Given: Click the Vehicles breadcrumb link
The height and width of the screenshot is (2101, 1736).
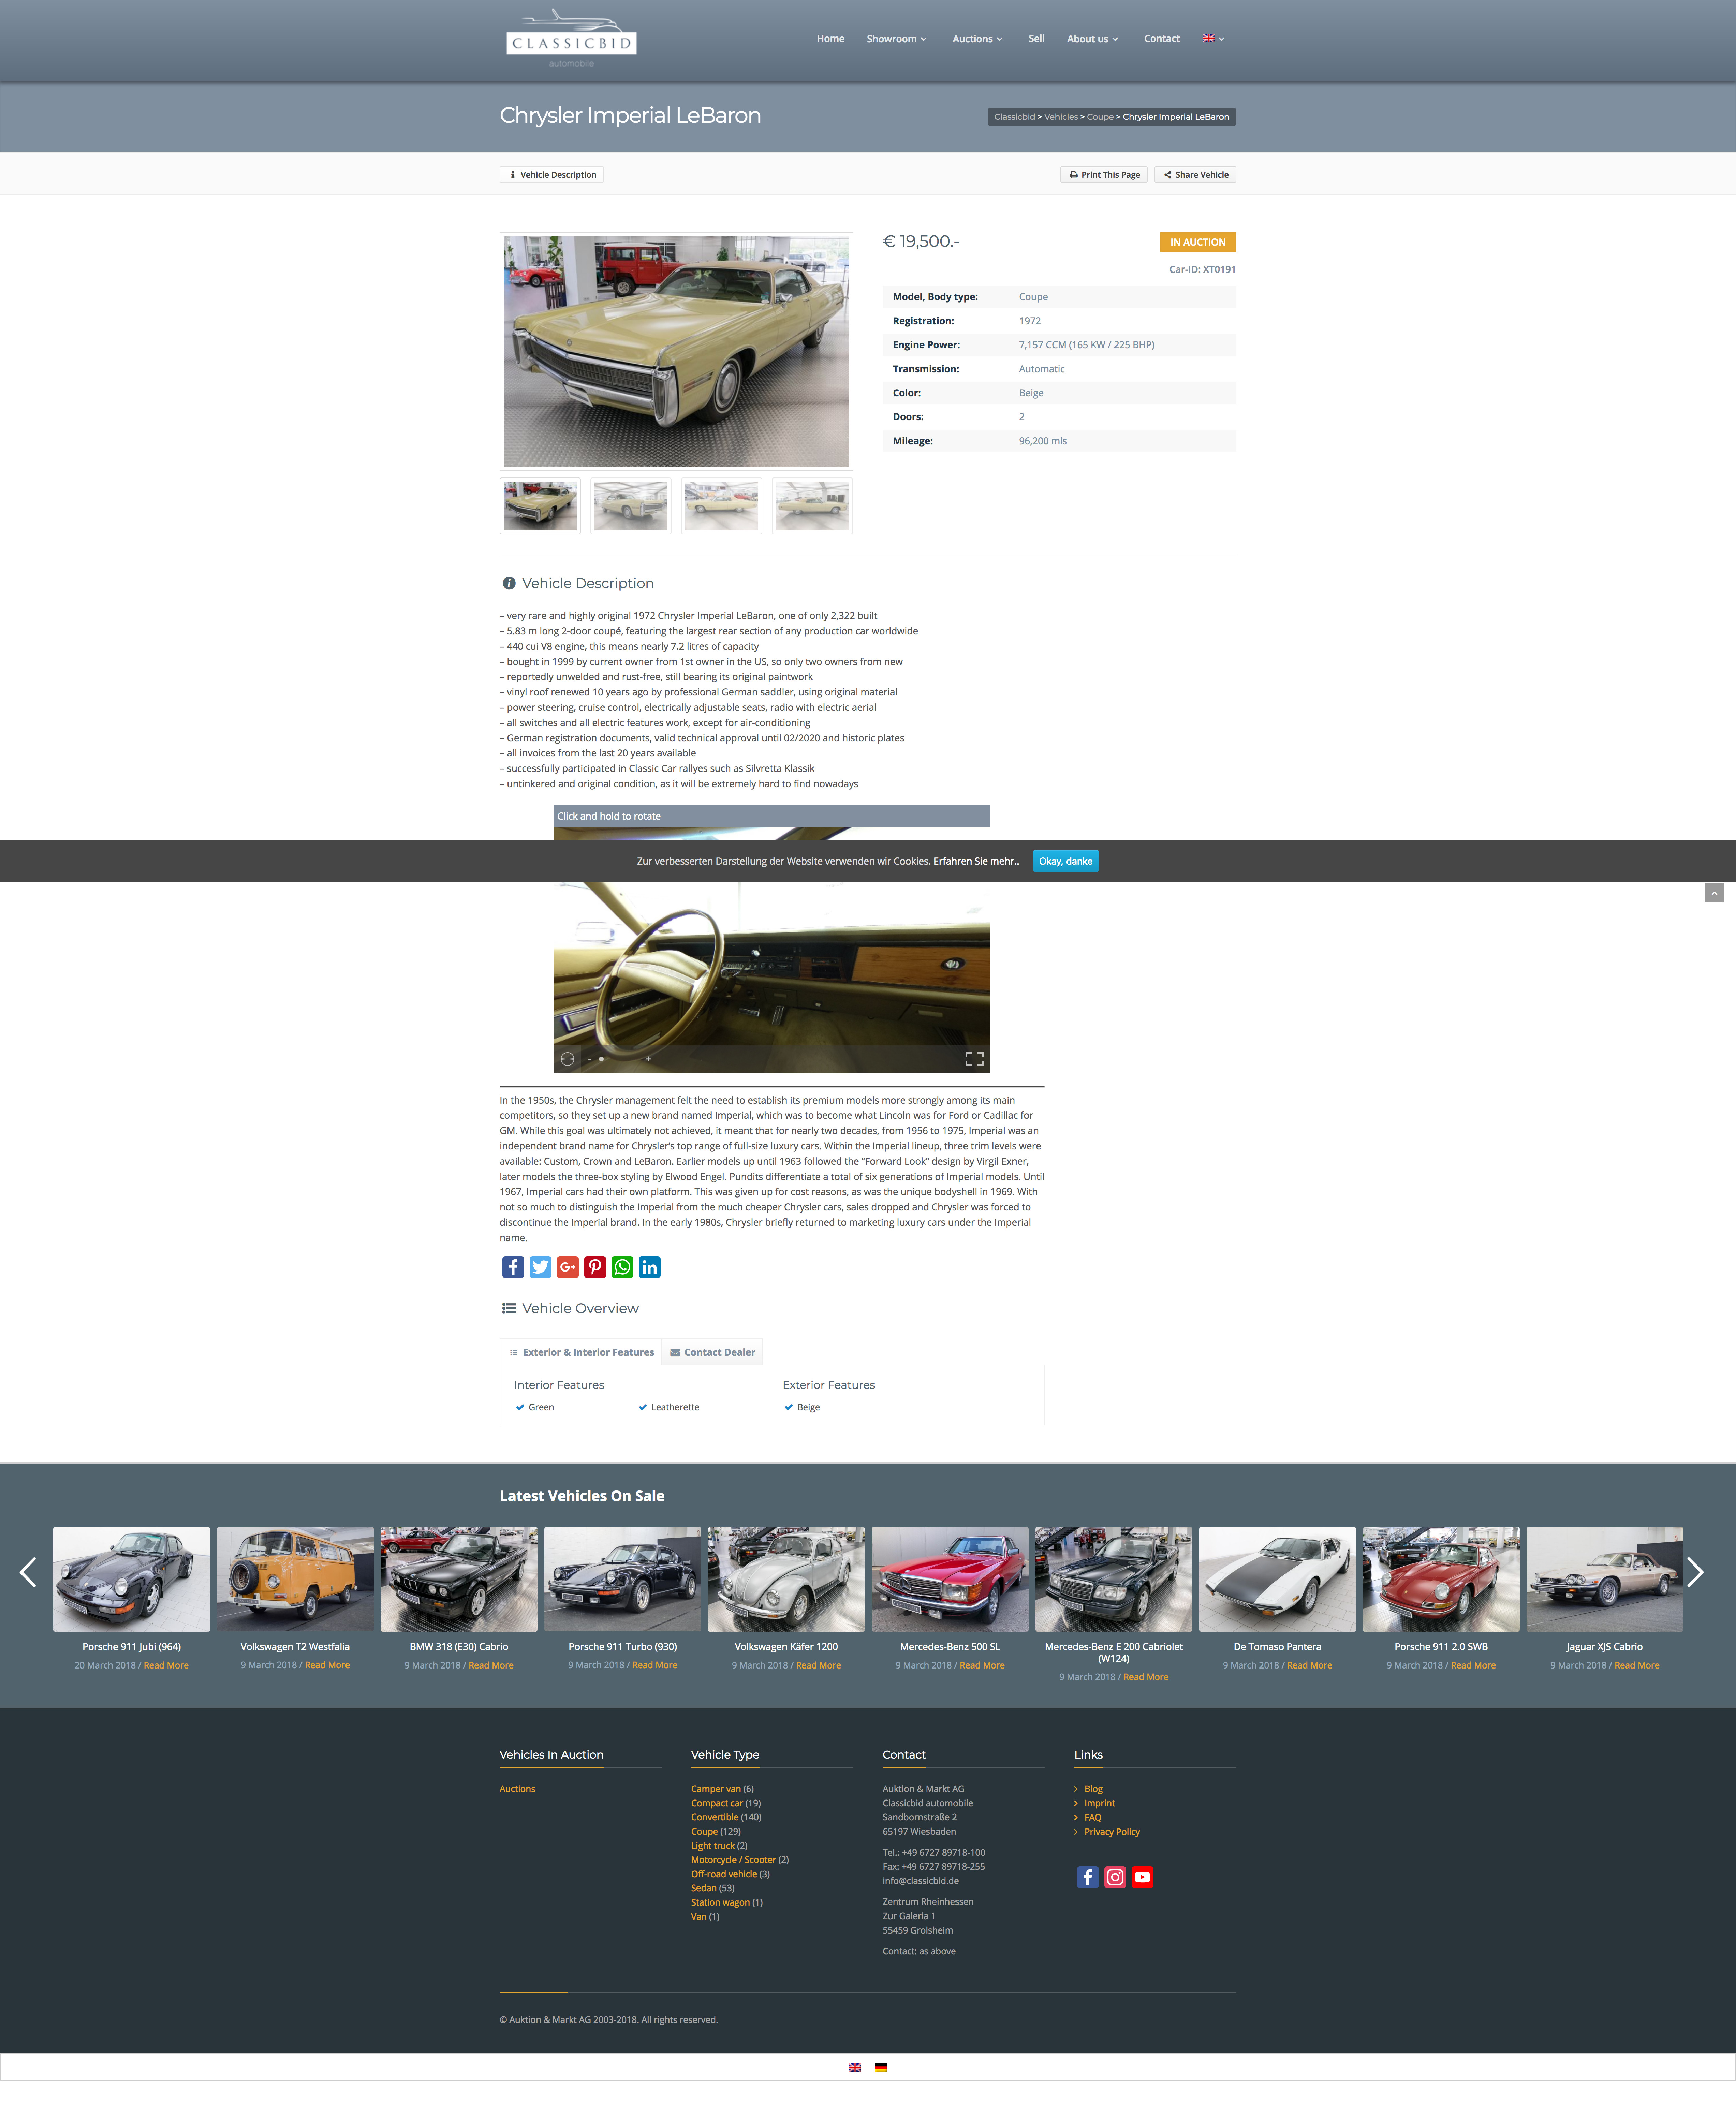Looking at the screenshot, I should tap(1061, 117).
